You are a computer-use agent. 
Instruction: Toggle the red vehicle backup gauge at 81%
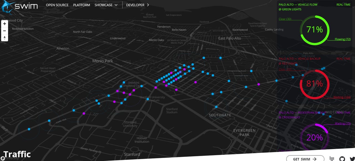[x=315, y=84]
